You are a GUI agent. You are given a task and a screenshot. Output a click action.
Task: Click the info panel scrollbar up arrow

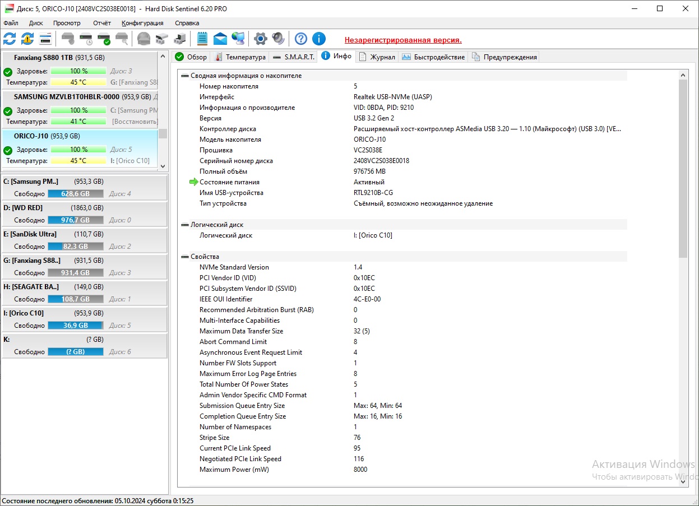(683, 75)
